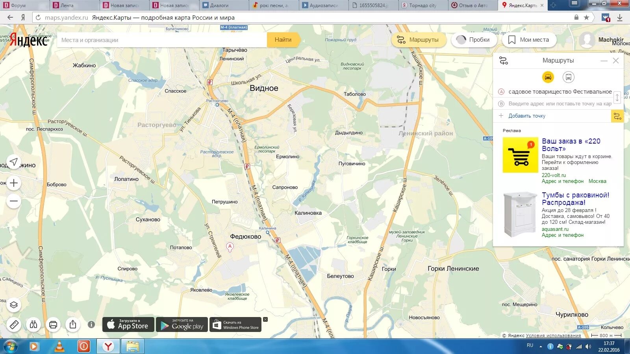Open the Machokir user profile avatar
This screenshot has width=630, height=354.
click(587, 40)
